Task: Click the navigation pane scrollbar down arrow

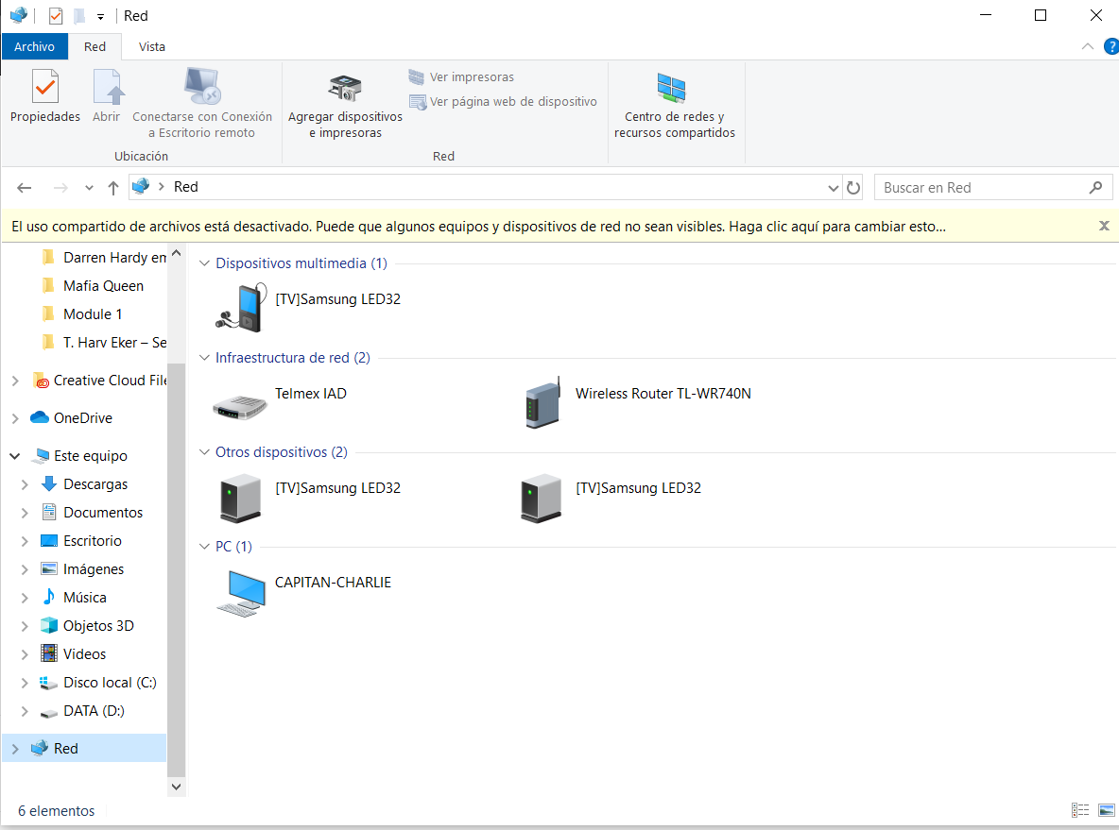Action: click(x=176, y=786)
